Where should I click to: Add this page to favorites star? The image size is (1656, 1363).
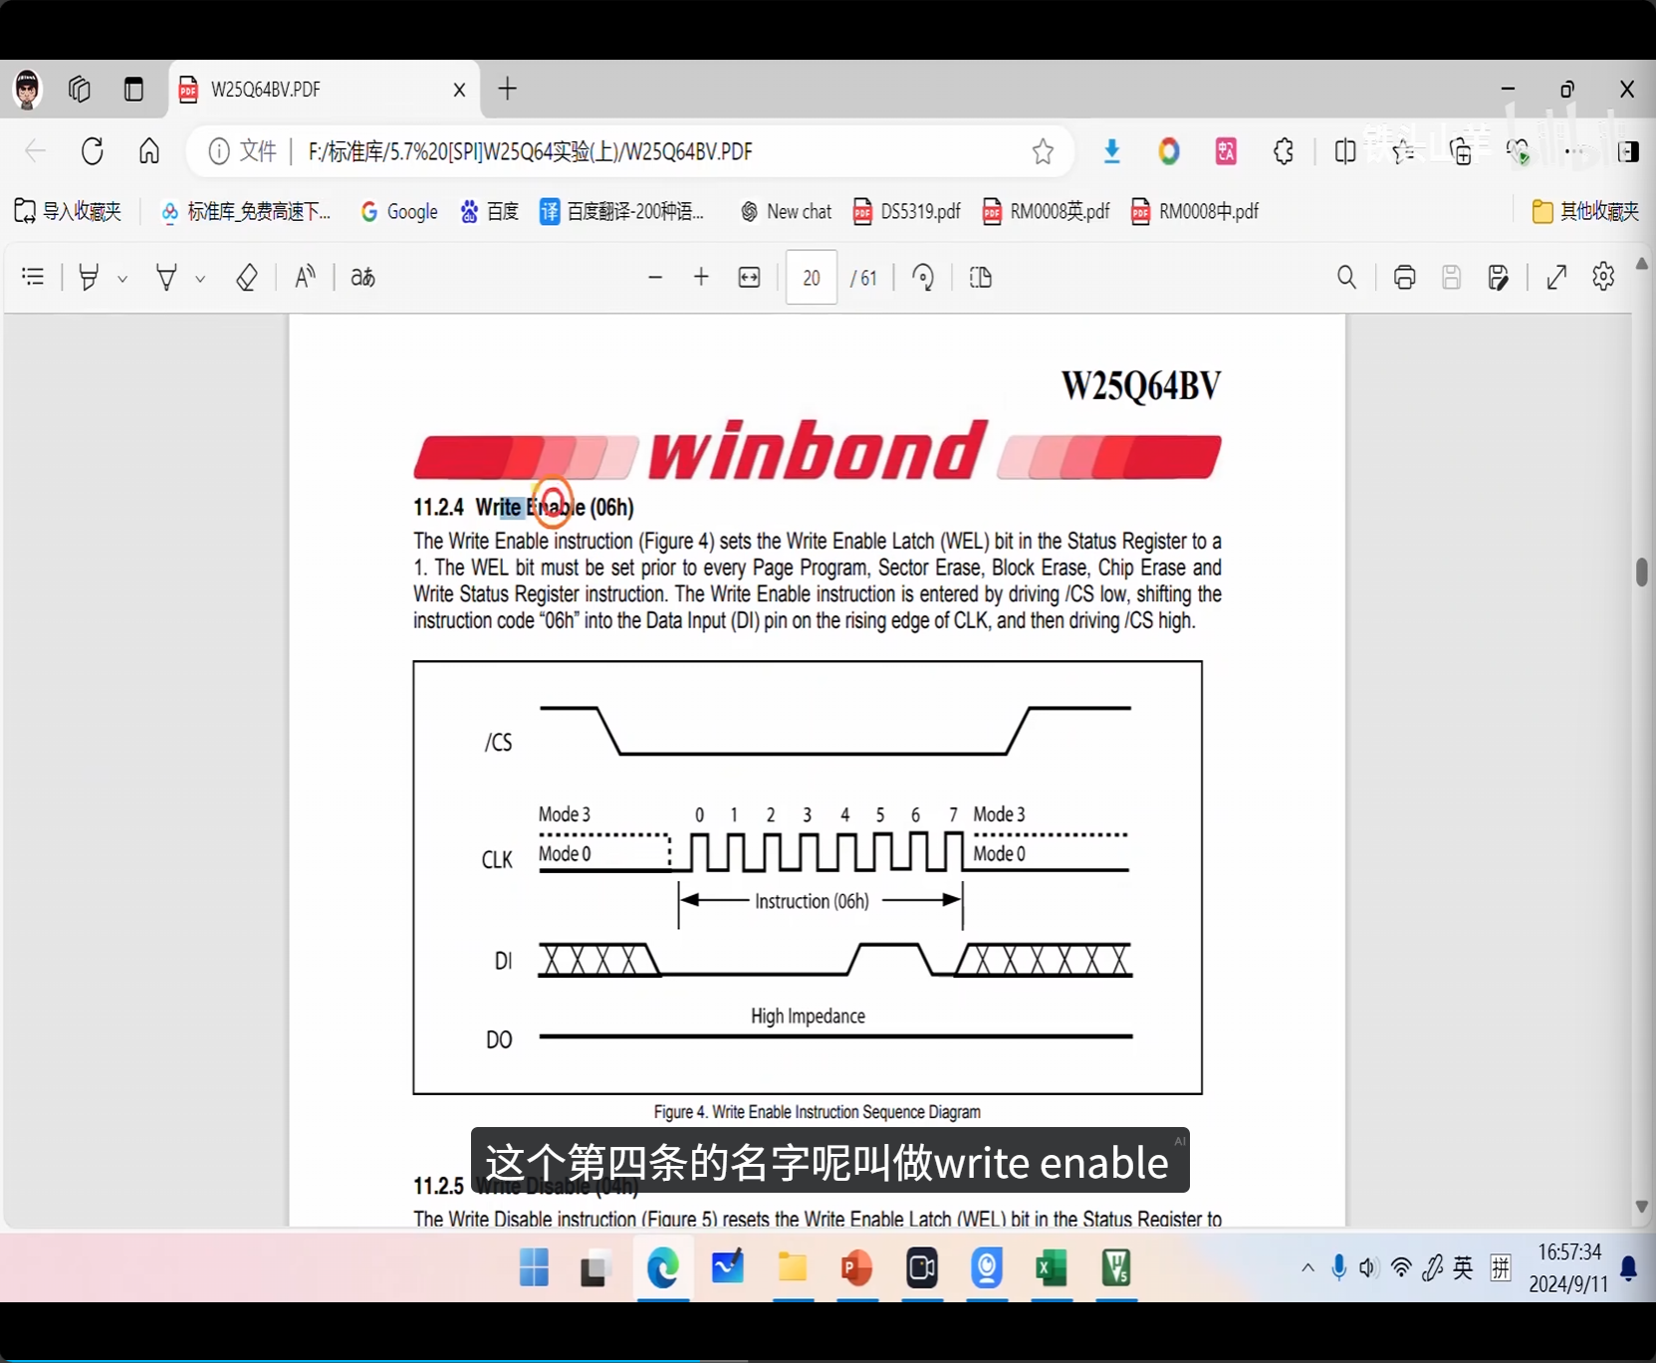pos(1043,151)
